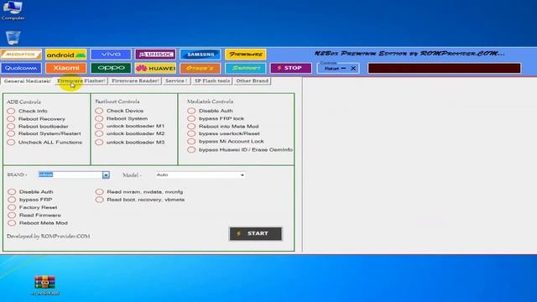Open the Support button
537x302 pixels.
pos(246,68)
